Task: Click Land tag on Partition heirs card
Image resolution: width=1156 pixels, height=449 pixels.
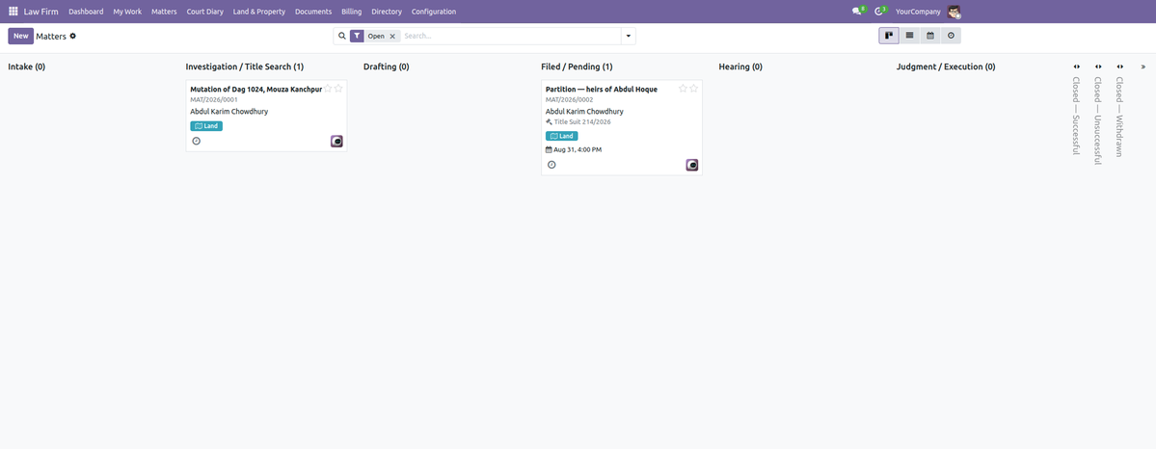Action: (x=562, y=137)
